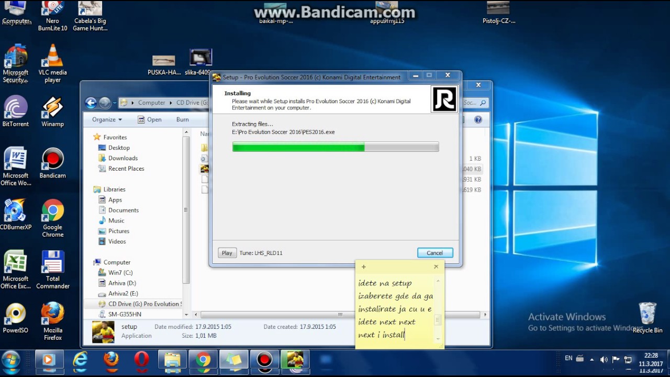
Task: Open the Win7 (C:) drive
Action: point(120,273)
